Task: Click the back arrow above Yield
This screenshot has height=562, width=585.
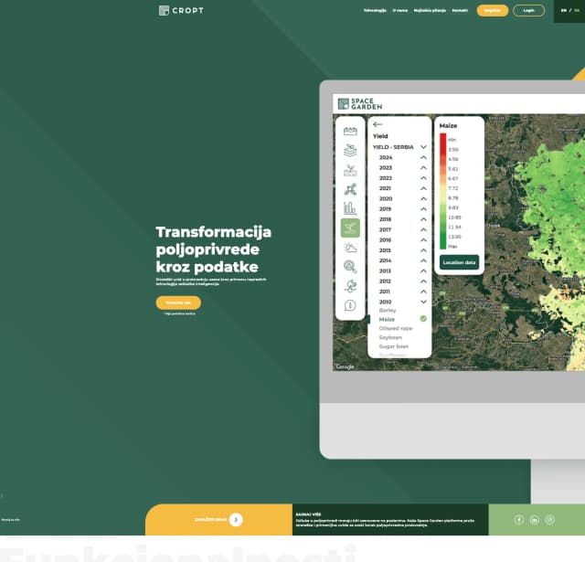Action: tap(378, 124)
